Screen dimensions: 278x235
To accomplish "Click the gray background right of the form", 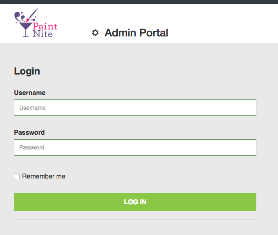I will pyautogui.click(x=267, y=135).
